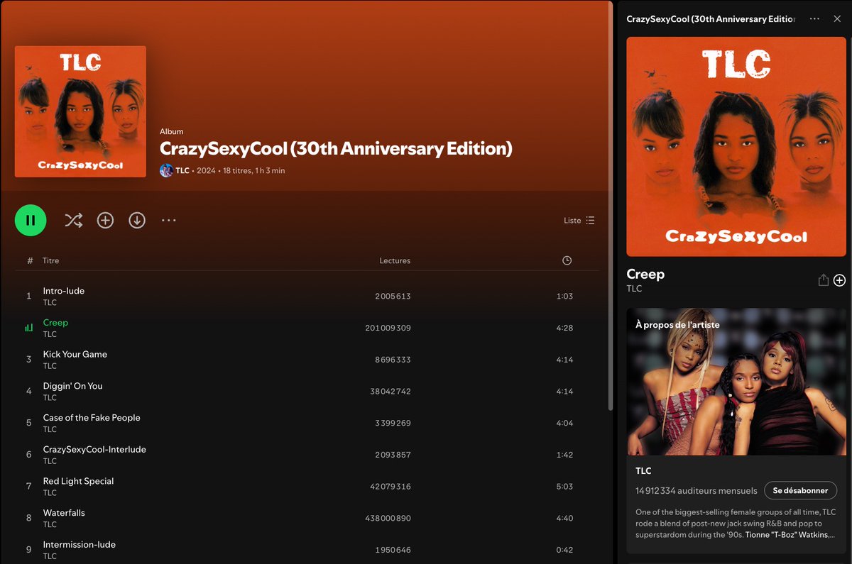The image size is (852, 564).
Task: Click play count 438000890 for Waterfalls
Action: click(388, 519)
